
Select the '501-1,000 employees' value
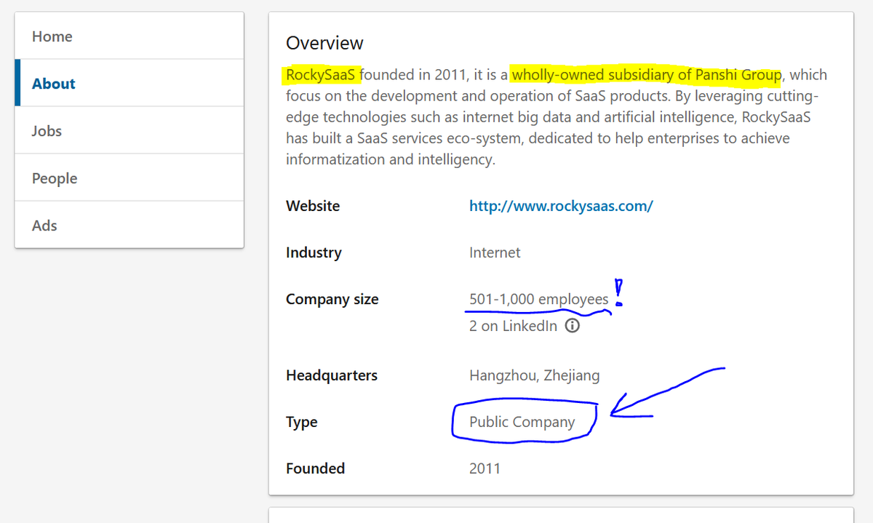539,299
